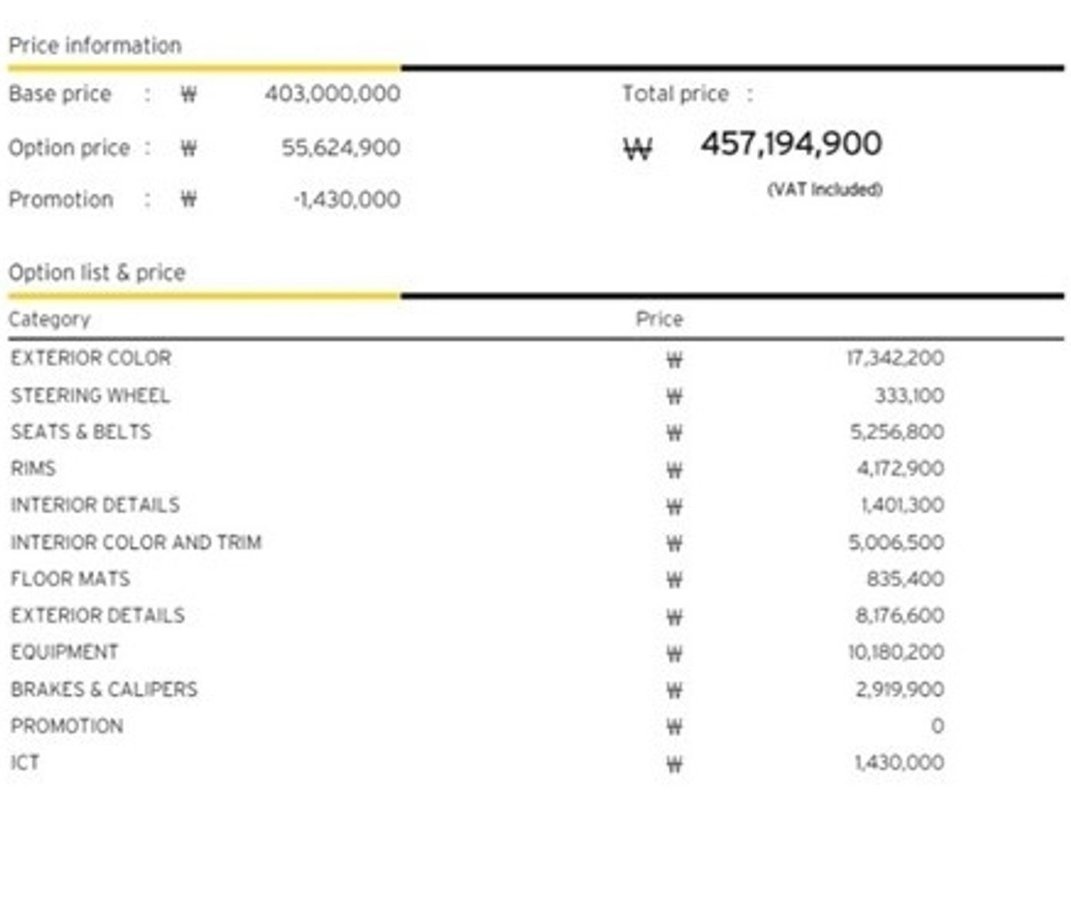The height and width of the screenshot is (924, 1071).
Task: Click INTERIOR COLOR AND TRIM entry
Action: coord(136,542)
